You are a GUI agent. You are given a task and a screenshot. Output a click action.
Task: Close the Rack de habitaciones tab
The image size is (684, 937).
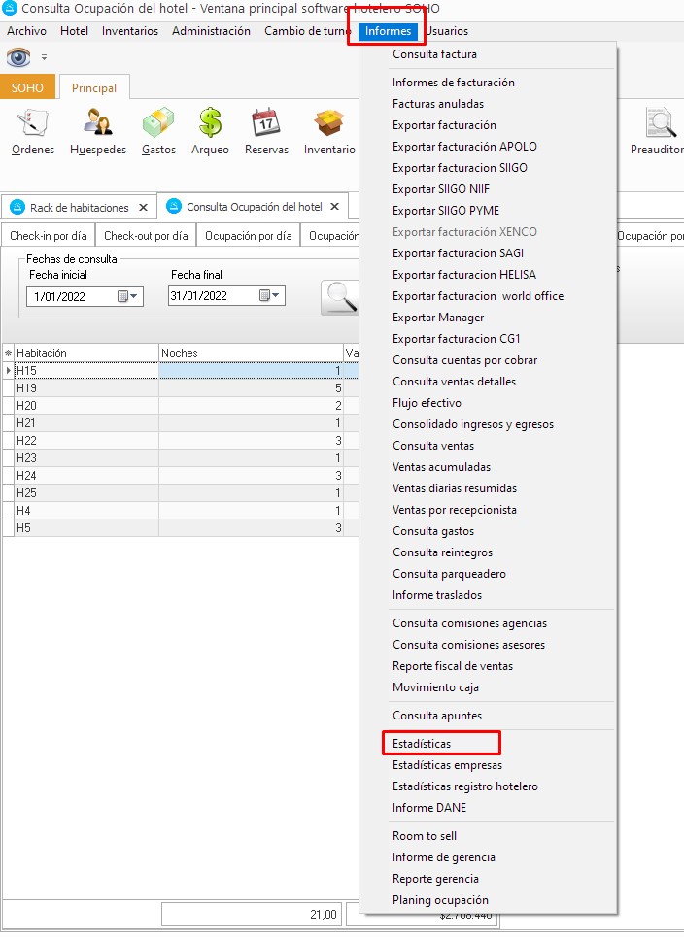[x=144, y=207]
